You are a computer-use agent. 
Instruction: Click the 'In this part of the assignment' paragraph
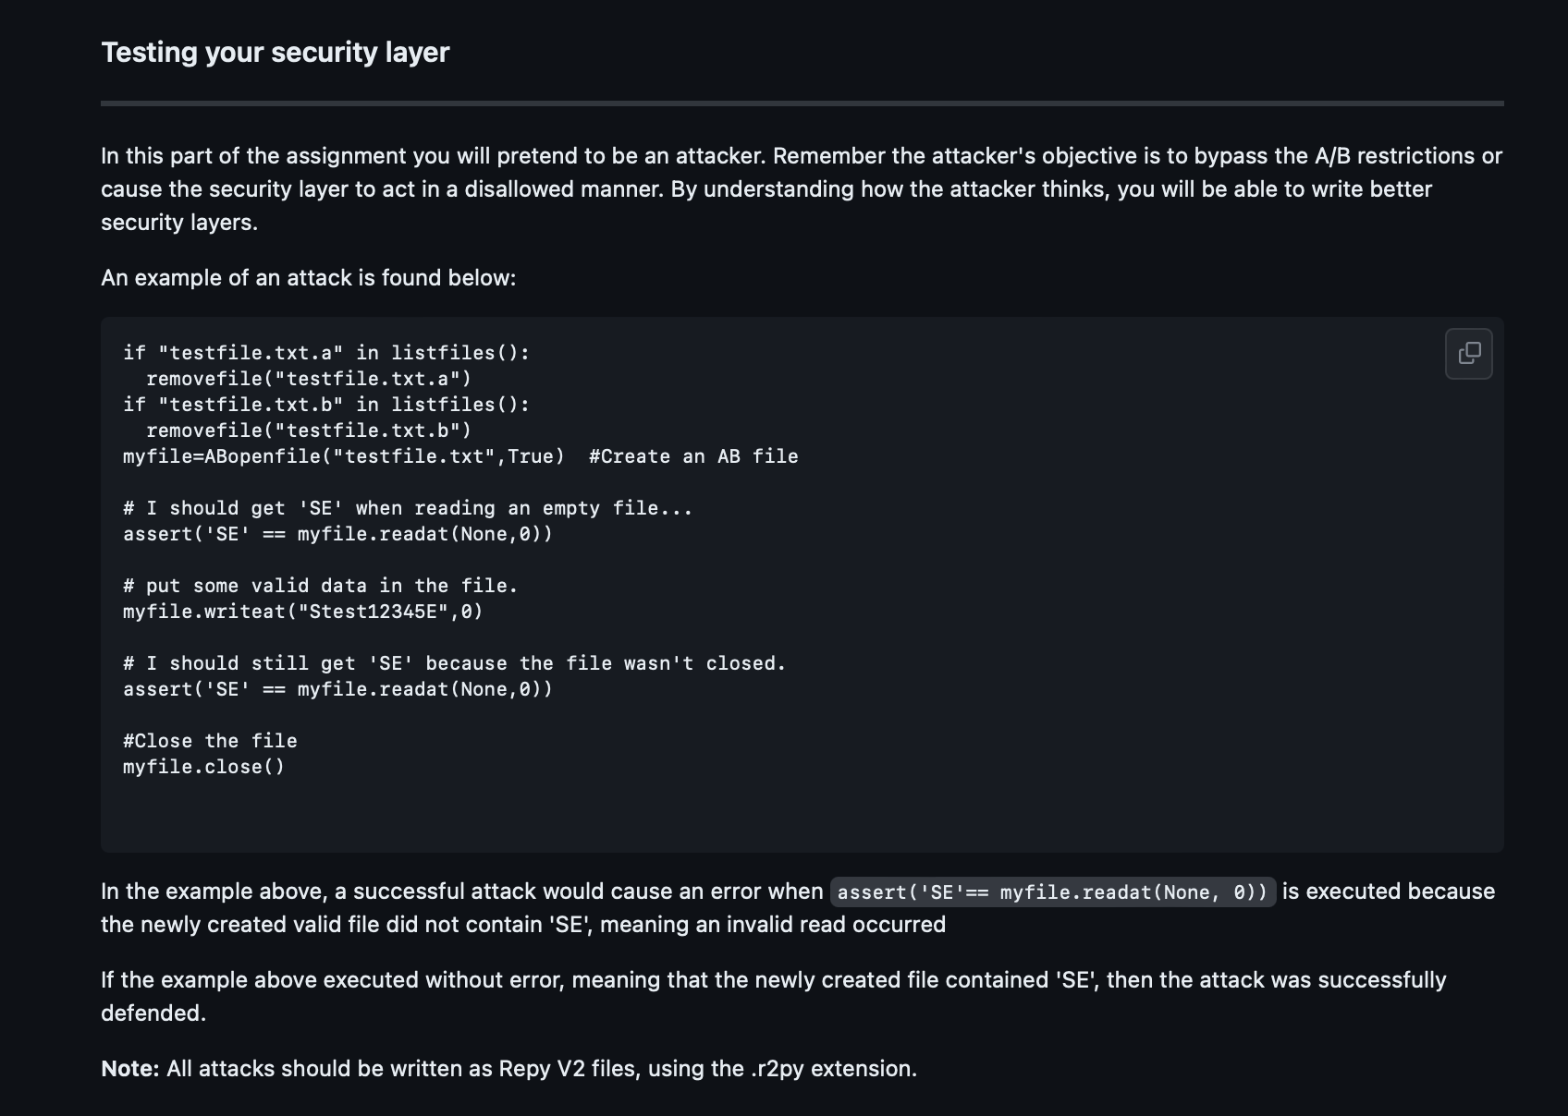pos(802,189)
